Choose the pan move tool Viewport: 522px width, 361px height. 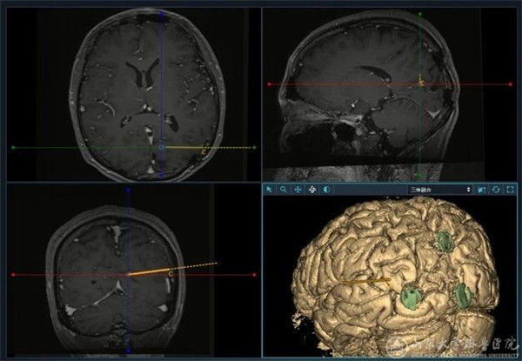[x=298, y=189]
